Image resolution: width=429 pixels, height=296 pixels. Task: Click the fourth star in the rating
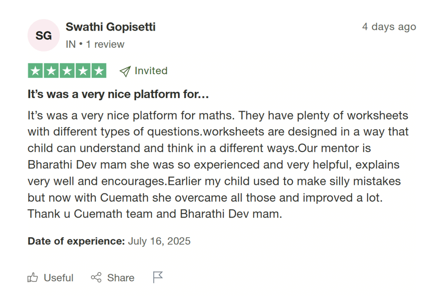[x=83, y=70]
